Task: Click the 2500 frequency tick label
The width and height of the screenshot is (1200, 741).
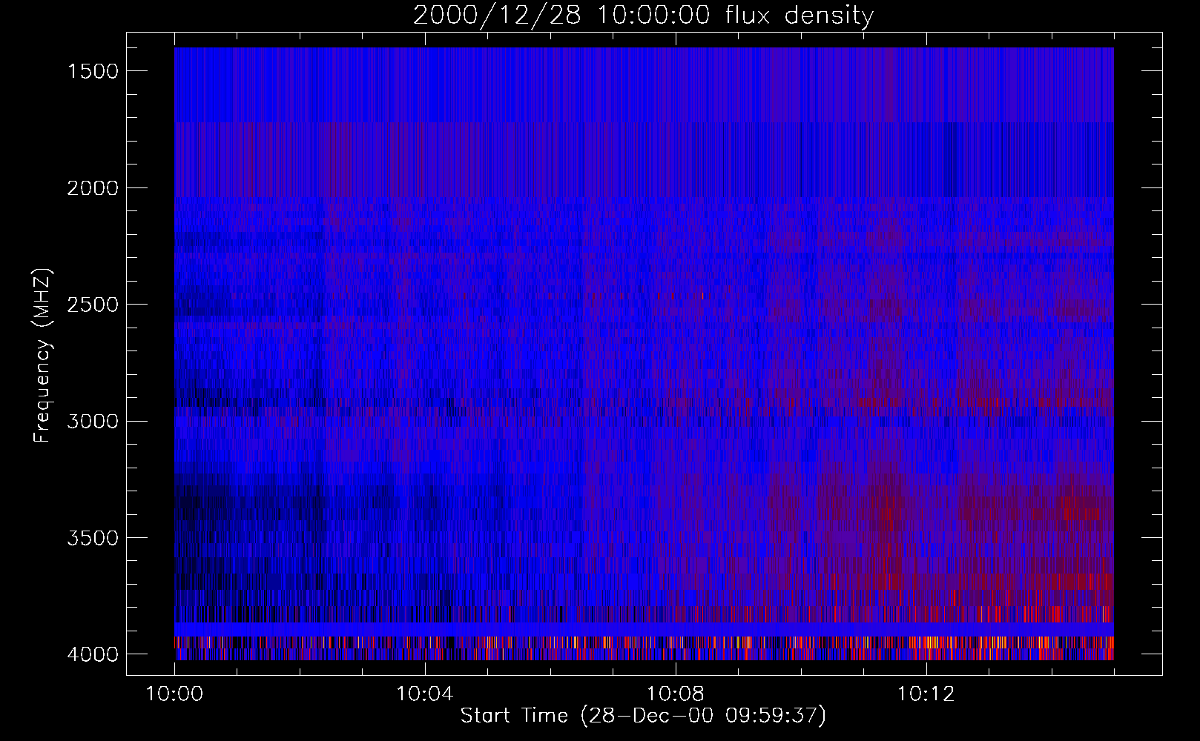Action: (93, 305)
